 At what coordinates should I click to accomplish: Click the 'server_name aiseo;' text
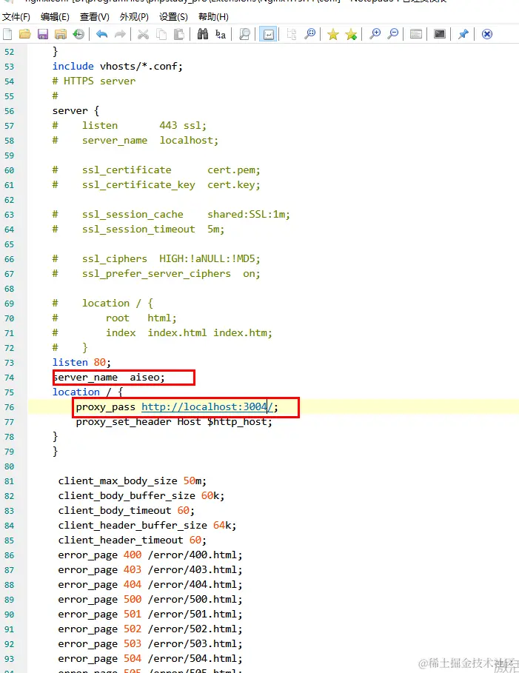109,378
